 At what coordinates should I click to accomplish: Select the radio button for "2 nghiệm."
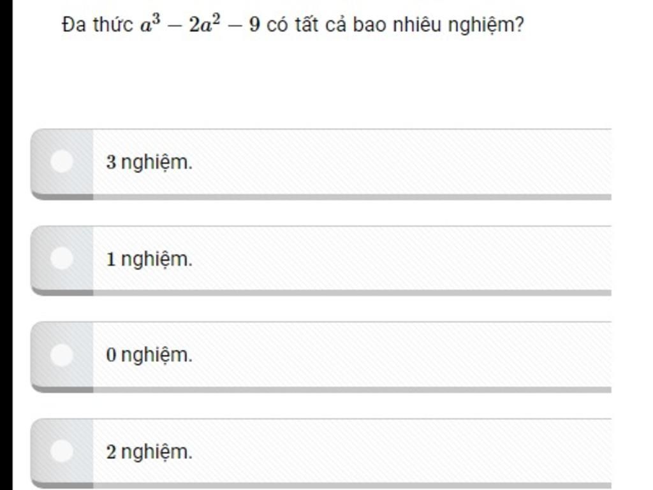point(62,451)
